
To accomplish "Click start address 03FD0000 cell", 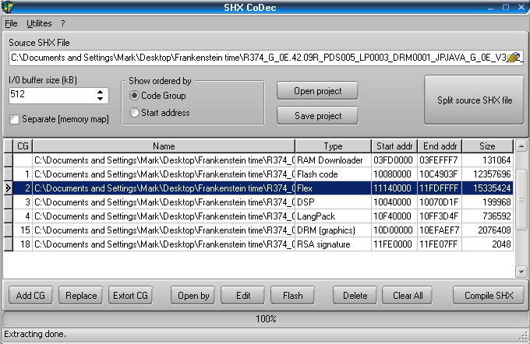I will click(394, 160).
